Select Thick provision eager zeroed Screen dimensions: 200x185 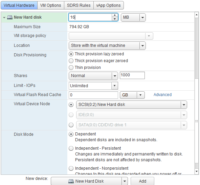coord(71,61)
